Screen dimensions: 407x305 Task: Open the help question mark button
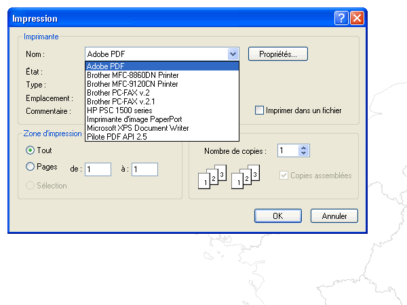point(341,18)
